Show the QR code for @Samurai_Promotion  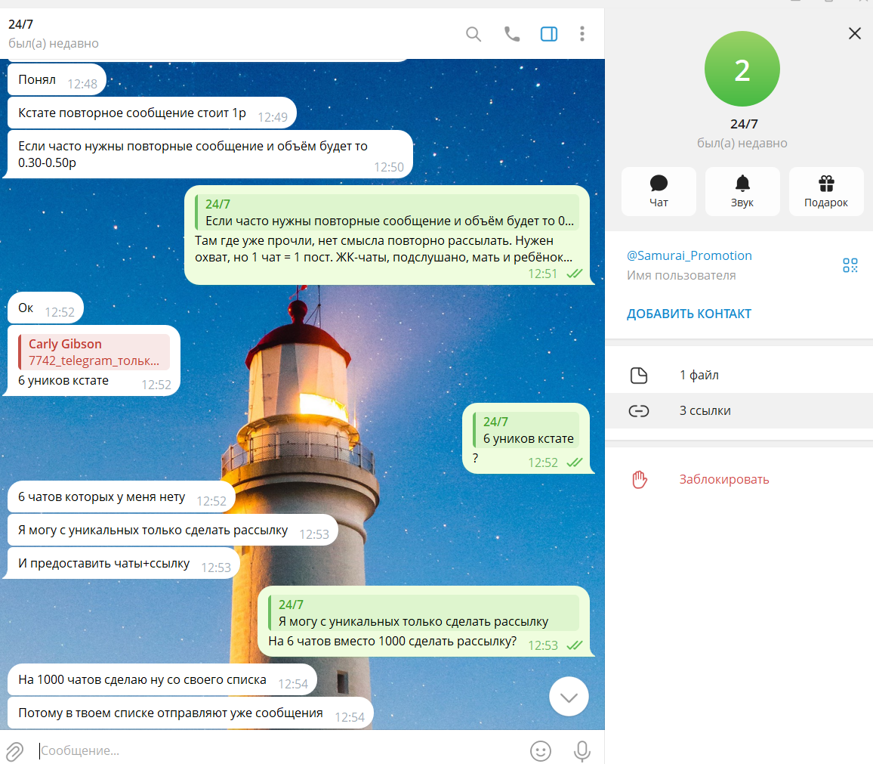point(850,265)
